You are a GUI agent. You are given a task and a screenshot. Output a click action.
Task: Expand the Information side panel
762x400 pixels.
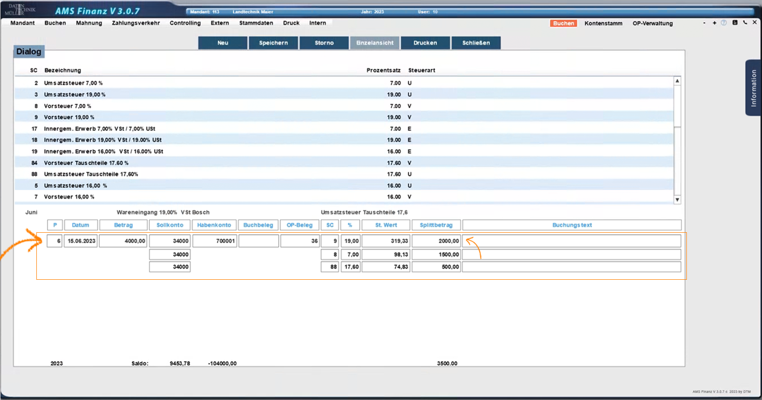coord(753,88)
